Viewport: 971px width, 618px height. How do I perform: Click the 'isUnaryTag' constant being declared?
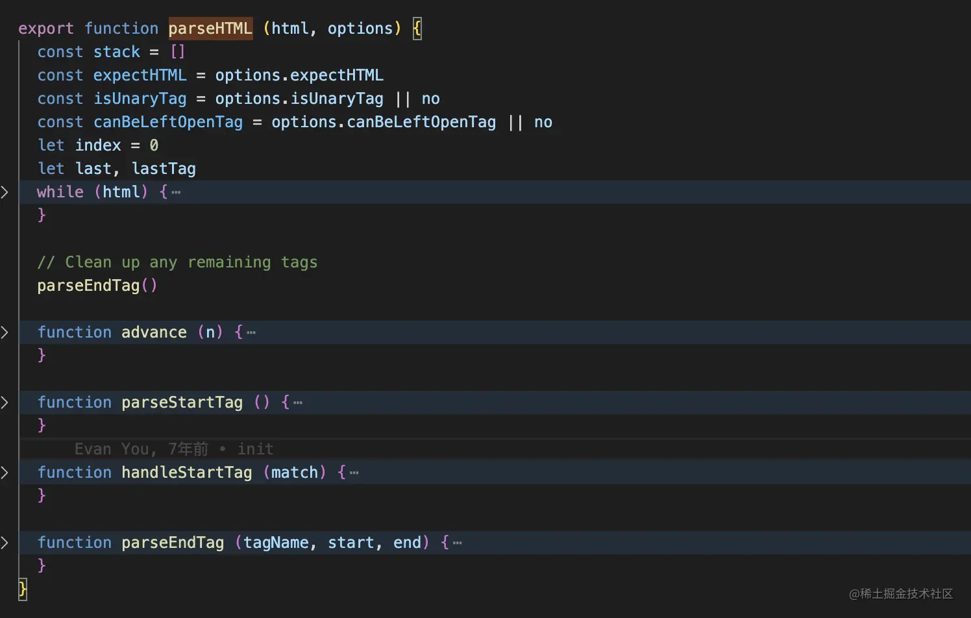point(140,99)
